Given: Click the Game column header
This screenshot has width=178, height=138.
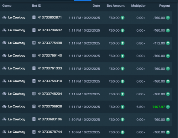Looking at the screenshot, I should click(x=7, y=6).
